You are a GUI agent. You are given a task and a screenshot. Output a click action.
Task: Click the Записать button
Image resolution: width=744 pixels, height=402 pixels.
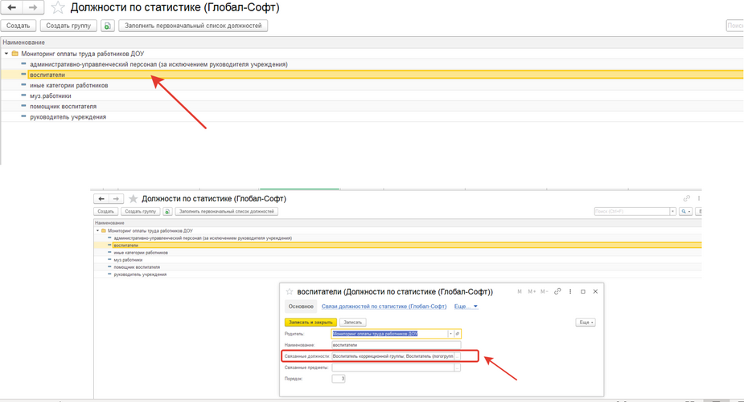pos(352,322)
